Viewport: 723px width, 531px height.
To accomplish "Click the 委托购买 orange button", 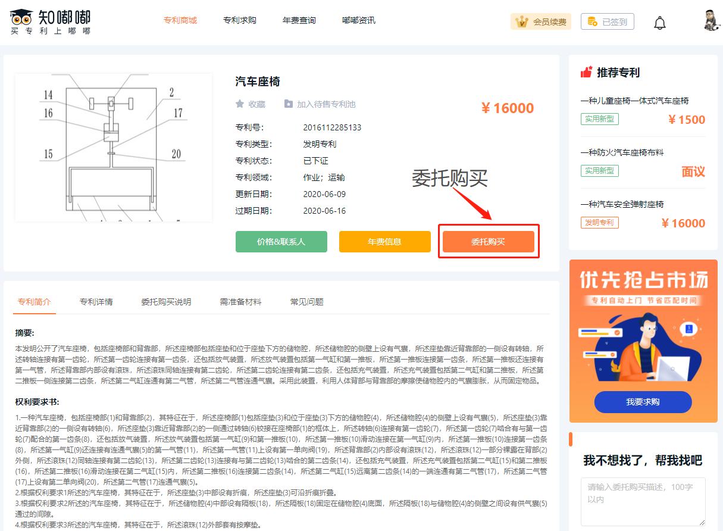I will pyautogui.click(x=489, y=242).
